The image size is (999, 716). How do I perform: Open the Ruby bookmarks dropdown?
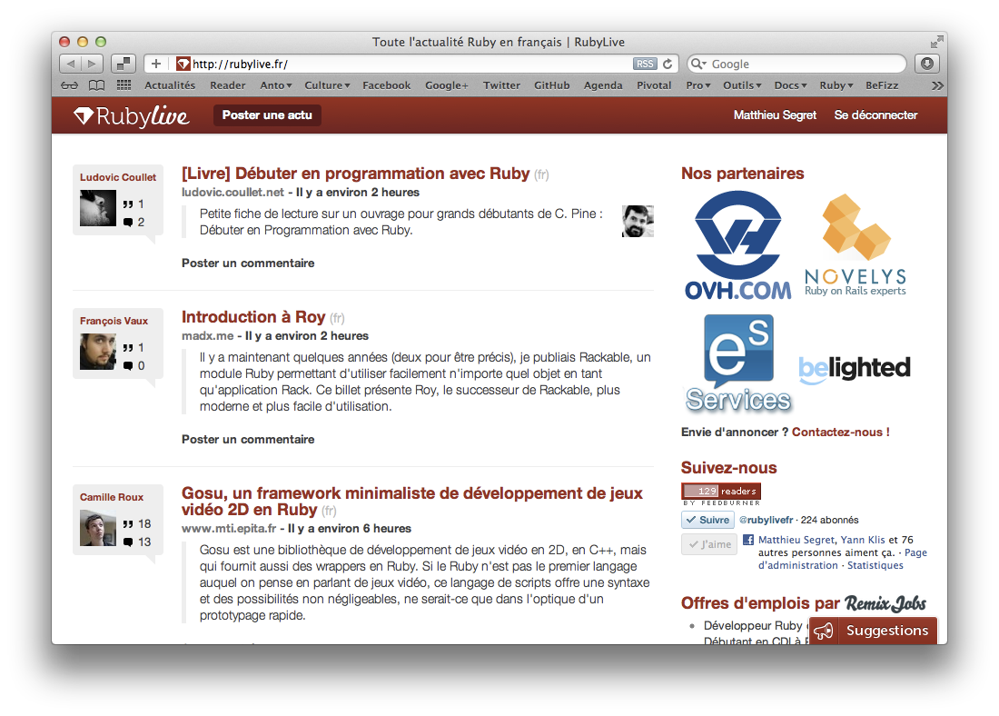click(x=836, y=85)
